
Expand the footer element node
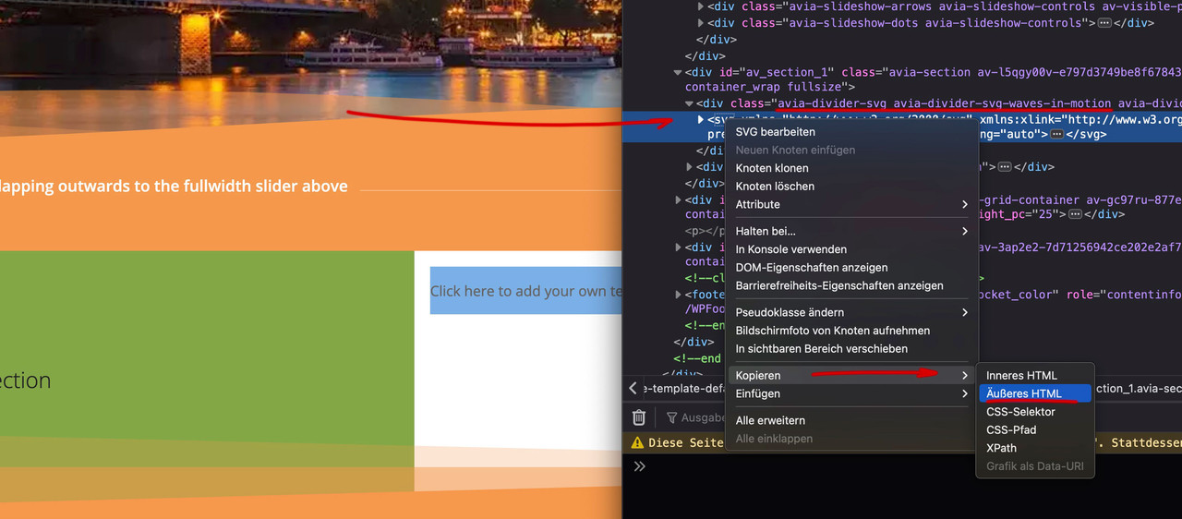[678, 295]
